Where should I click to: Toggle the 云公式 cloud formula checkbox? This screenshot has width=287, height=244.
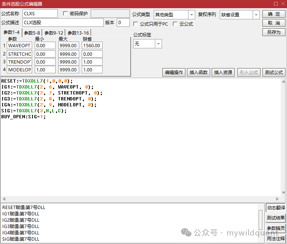175,24
